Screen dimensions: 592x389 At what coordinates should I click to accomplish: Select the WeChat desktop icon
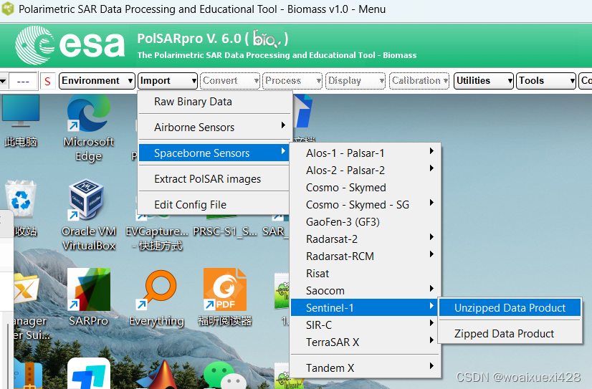[x=225, y=375]
